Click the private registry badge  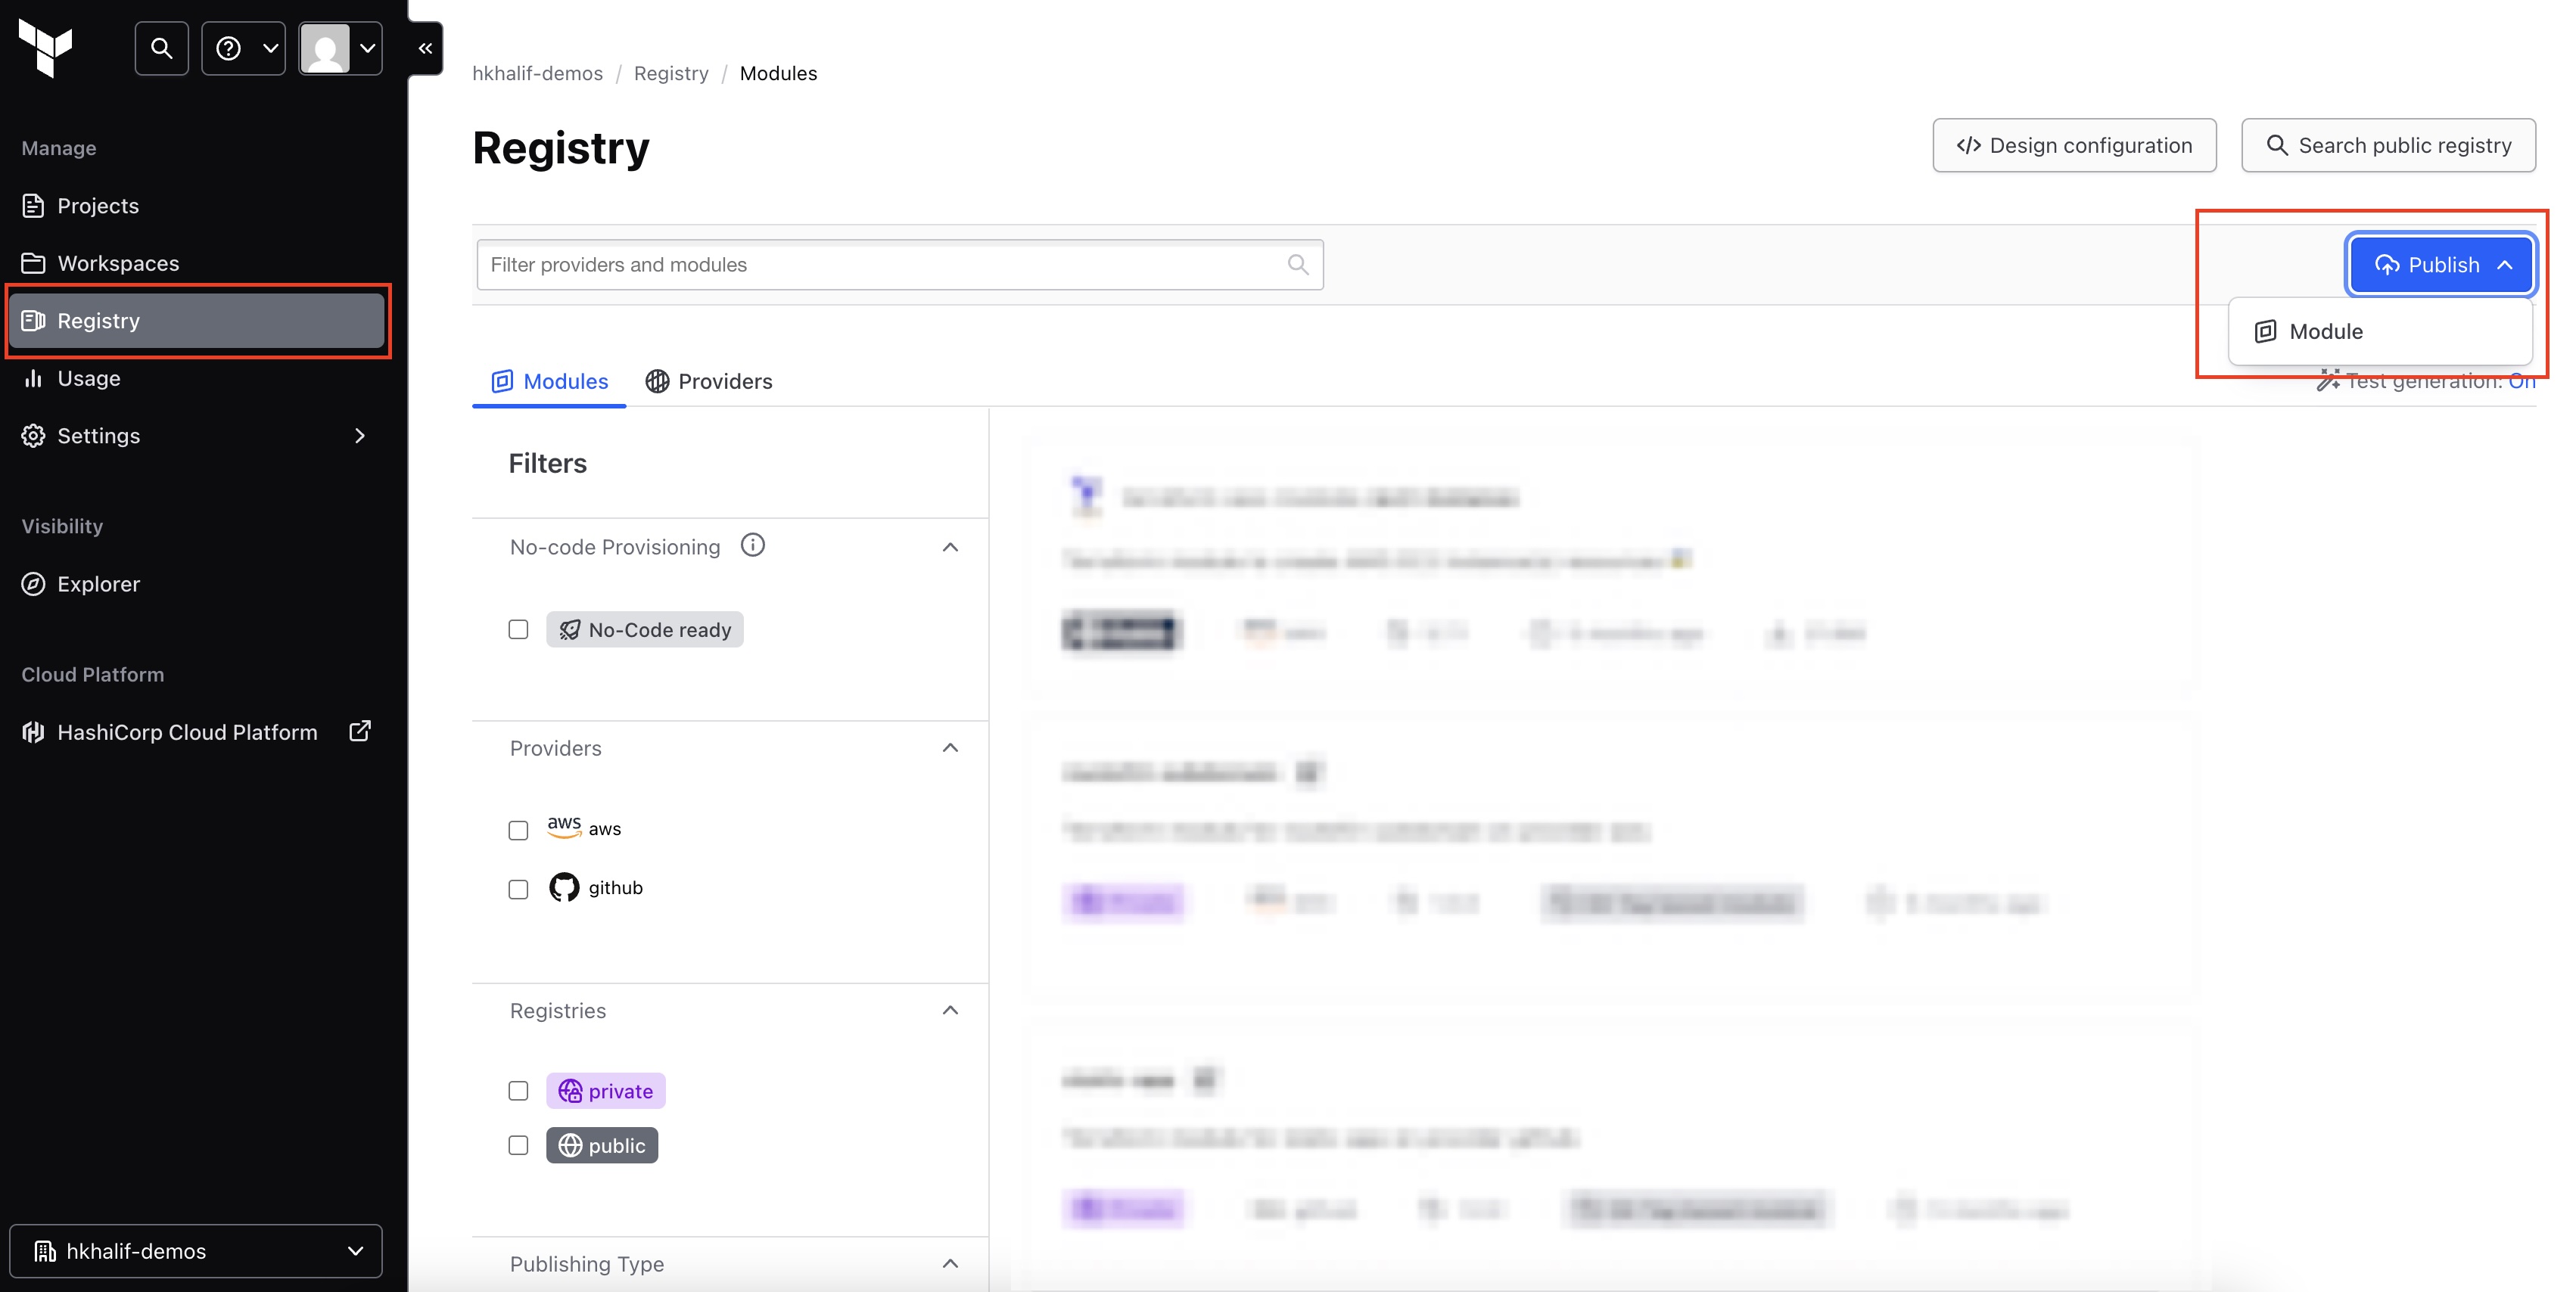point(606,1091)
